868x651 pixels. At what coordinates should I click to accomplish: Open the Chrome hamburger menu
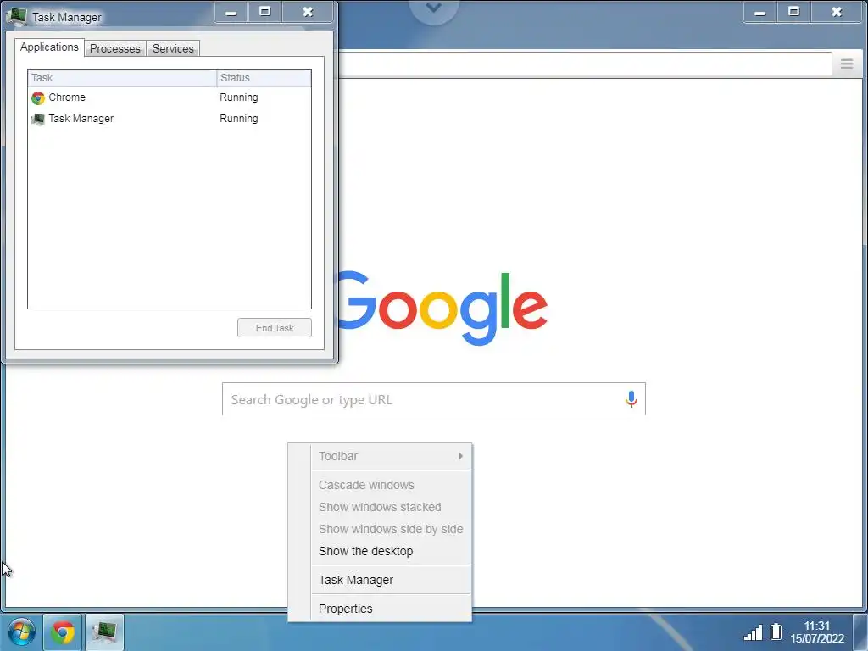point(847,64)
